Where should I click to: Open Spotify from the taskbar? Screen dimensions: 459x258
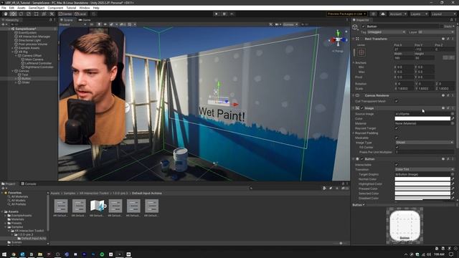102,254
